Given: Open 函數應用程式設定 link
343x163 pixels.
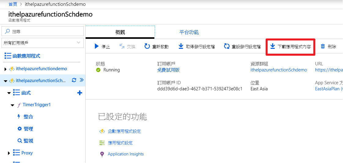Looking at the screenshot, I should pyautogui.click(x=124, y=131).
